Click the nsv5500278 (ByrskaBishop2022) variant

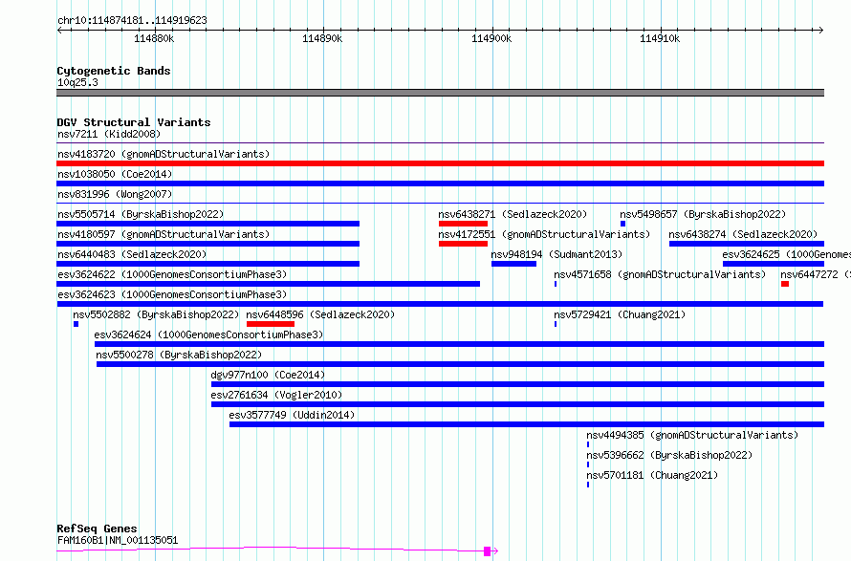(460, 364)
